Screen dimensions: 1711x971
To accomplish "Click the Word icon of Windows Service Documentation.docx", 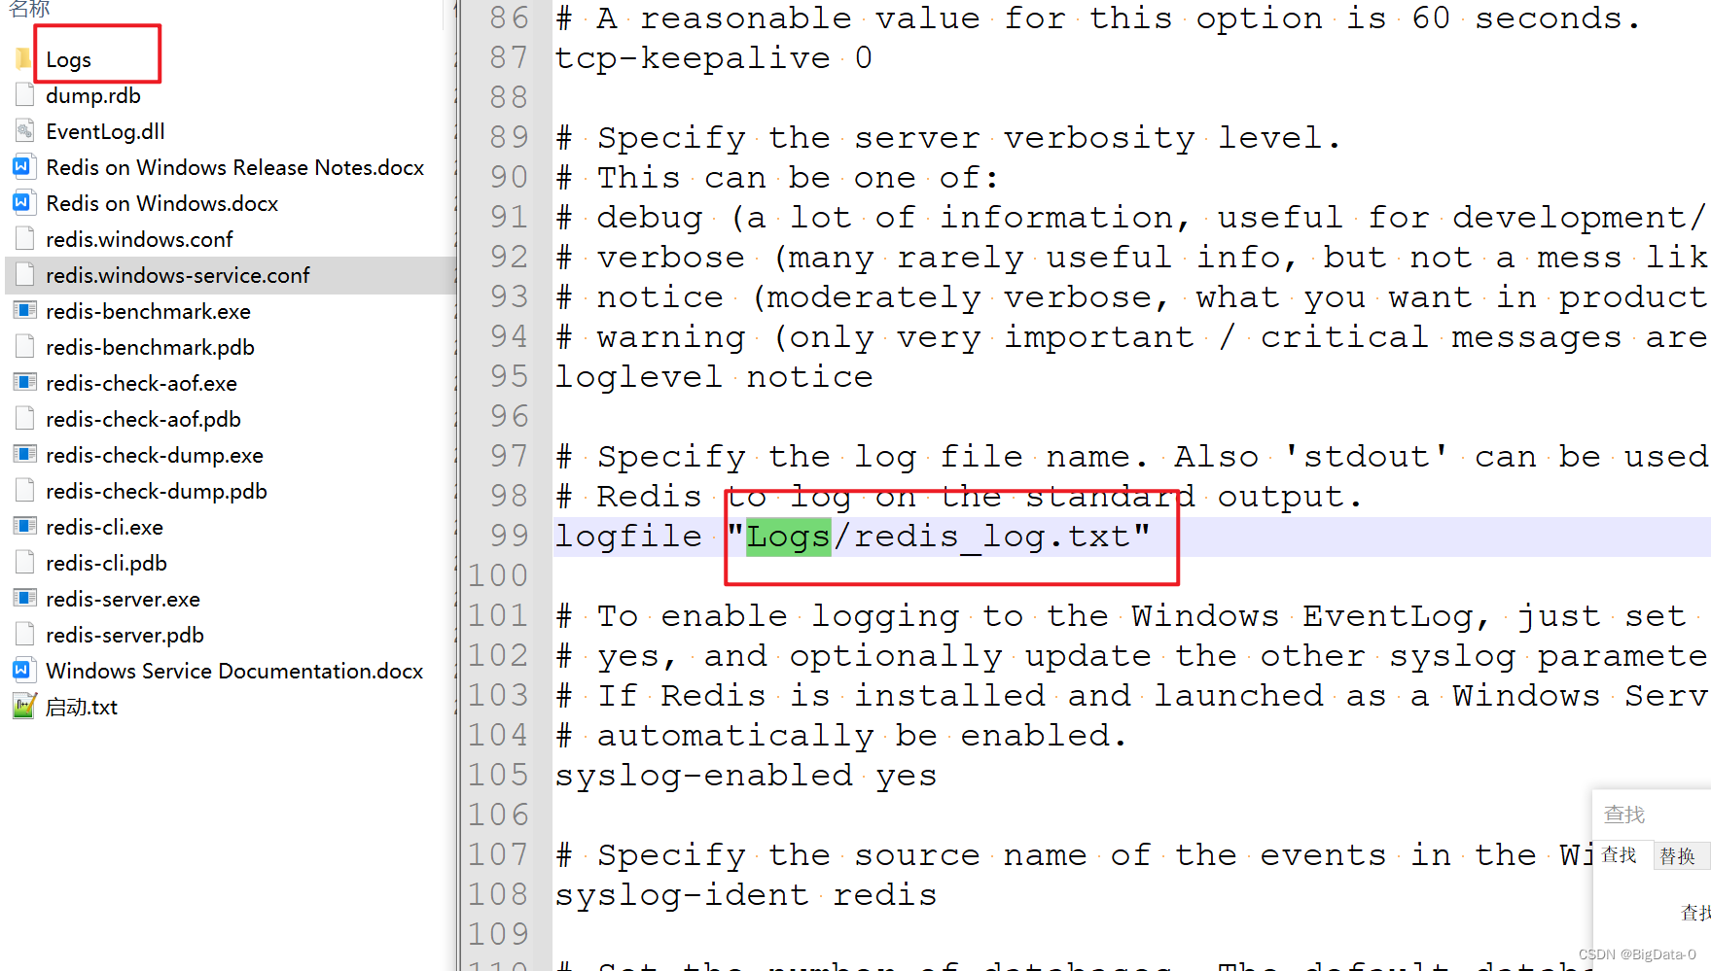I will [23, 670].
